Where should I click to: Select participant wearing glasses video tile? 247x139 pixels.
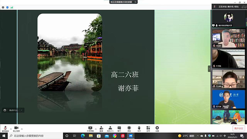(228, 79)
